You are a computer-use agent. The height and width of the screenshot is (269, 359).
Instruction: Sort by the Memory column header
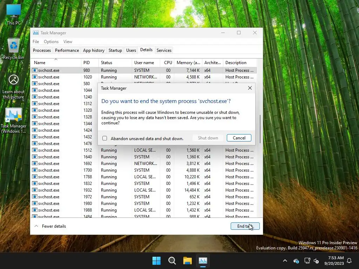point(188,63)
